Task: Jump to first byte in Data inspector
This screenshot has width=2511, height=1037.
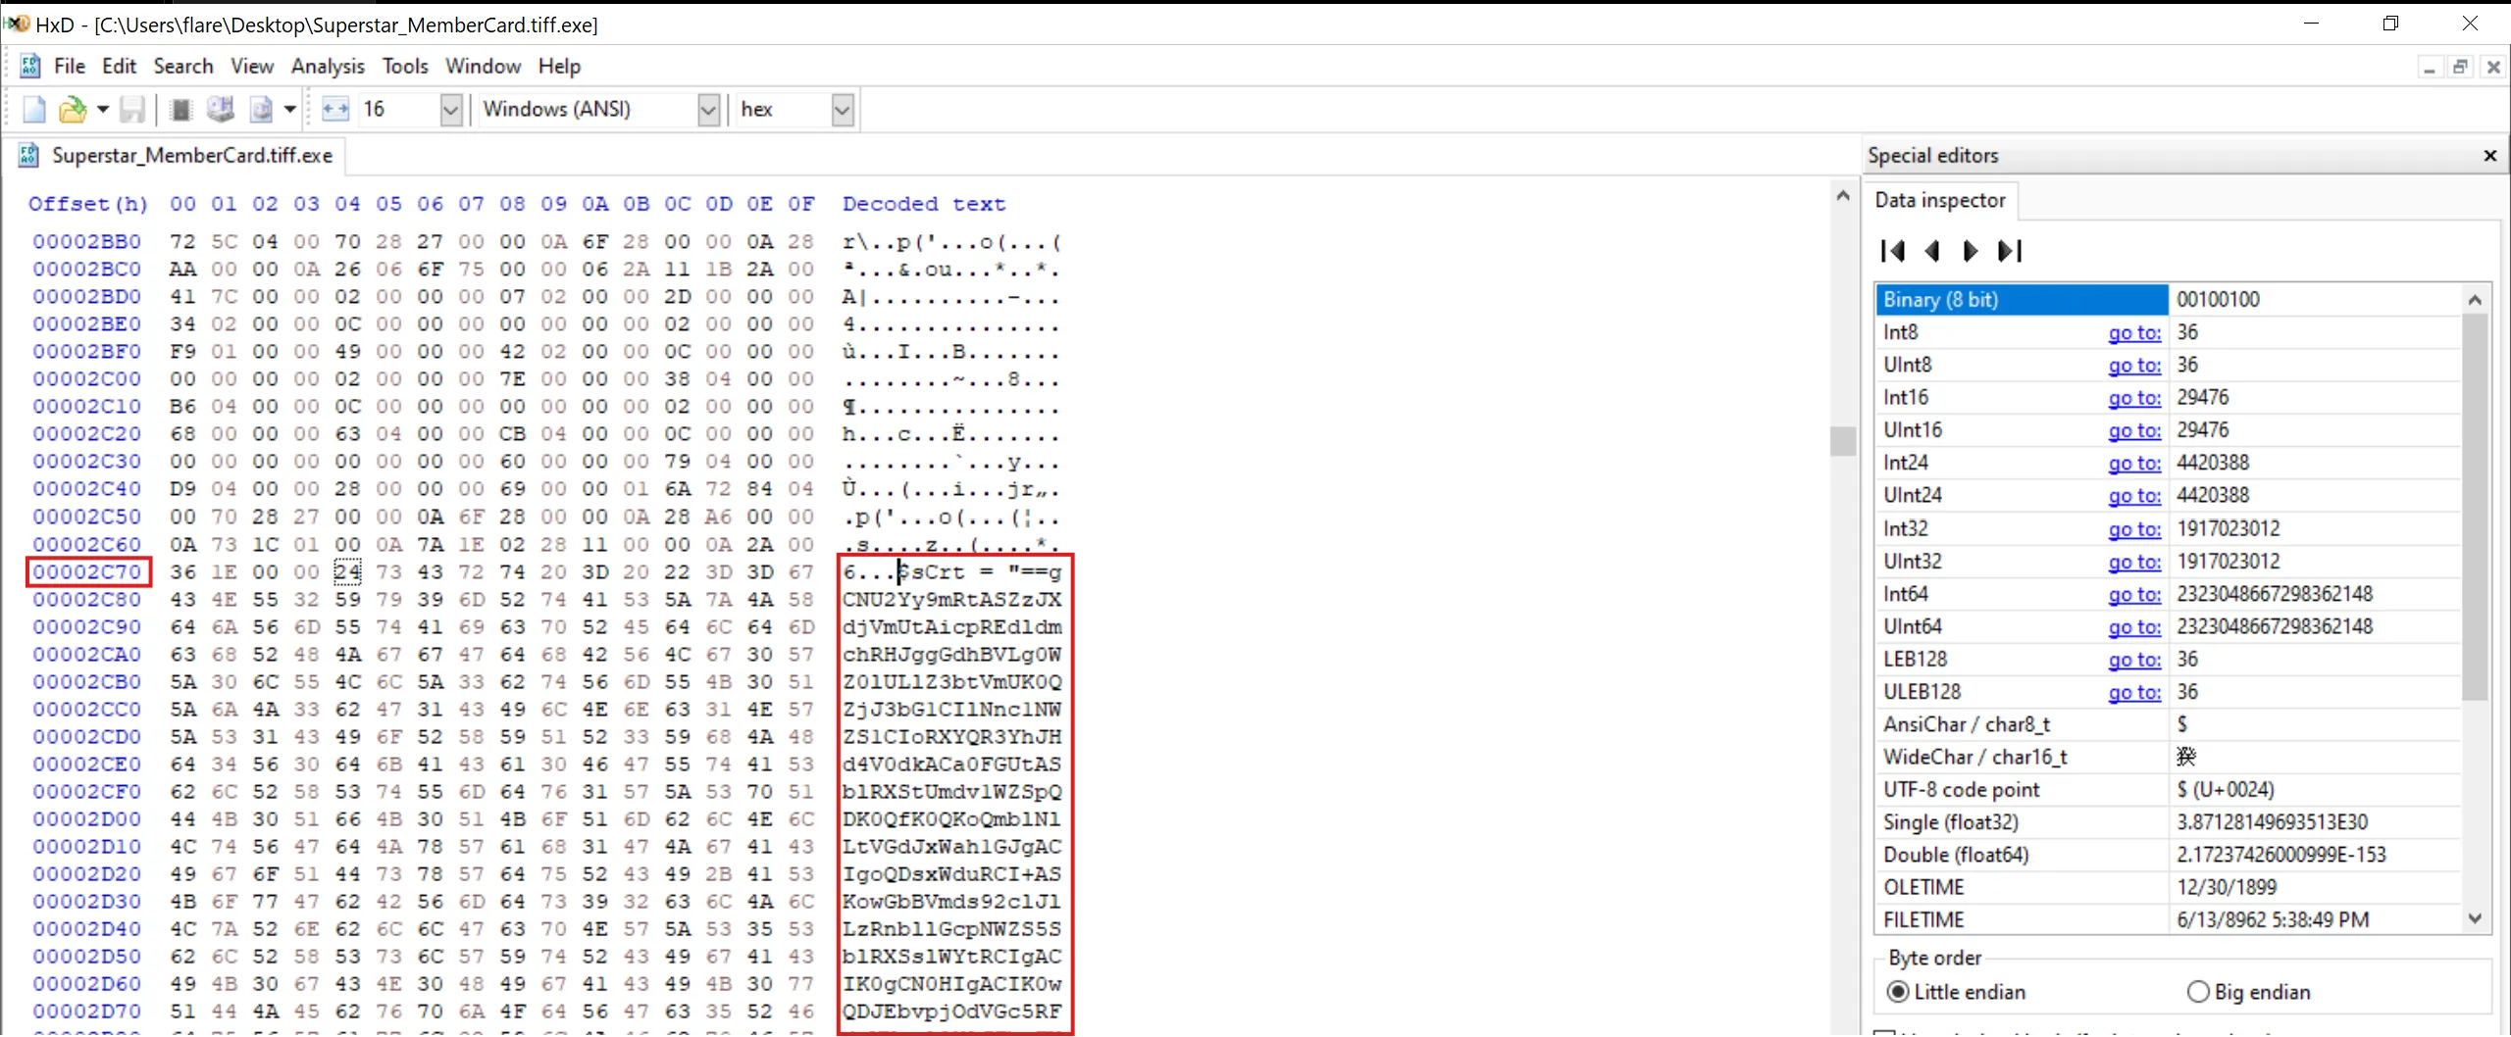Action: click(1893, 251)
